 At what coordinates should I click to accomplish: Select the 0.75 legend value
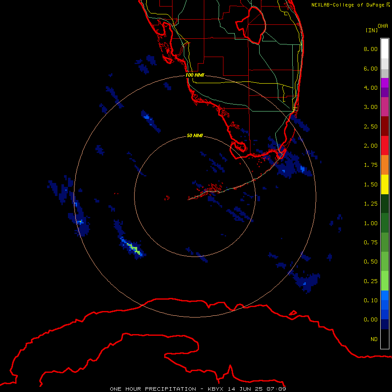point(371,243)
